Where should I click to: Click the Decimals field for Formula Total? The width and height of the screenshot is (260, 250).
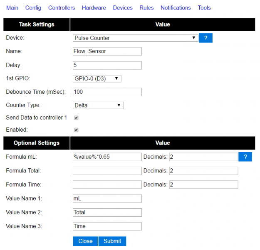(203, 171)
